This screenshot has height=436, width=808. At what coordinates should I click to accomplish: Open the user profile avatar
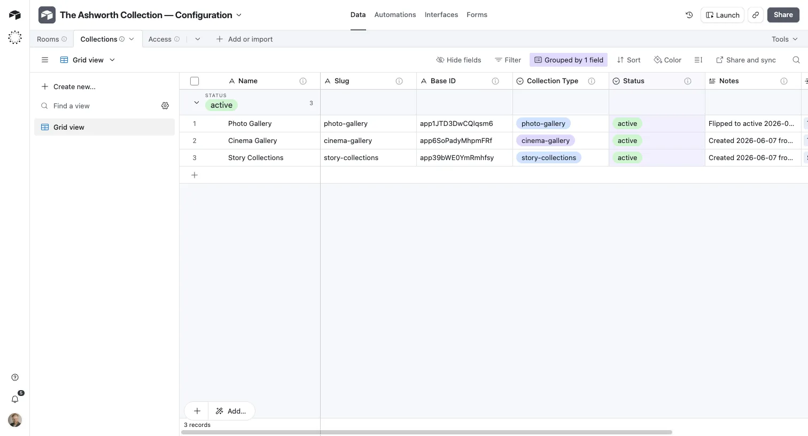click(15, 420)
